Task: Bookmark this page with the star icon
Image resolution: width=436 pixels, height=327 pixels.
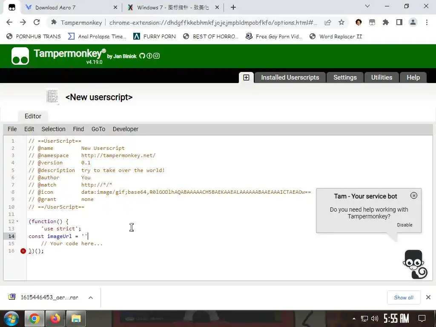Action: [x=341, y=23]
